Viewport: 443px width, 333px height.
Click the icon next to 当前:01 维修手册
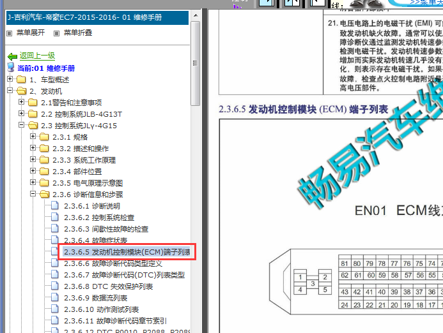(11, 68)
